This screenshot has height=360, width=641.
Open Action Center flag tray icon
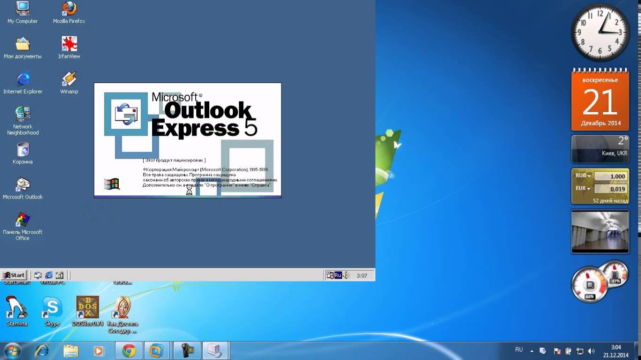[x=557, y=351]
